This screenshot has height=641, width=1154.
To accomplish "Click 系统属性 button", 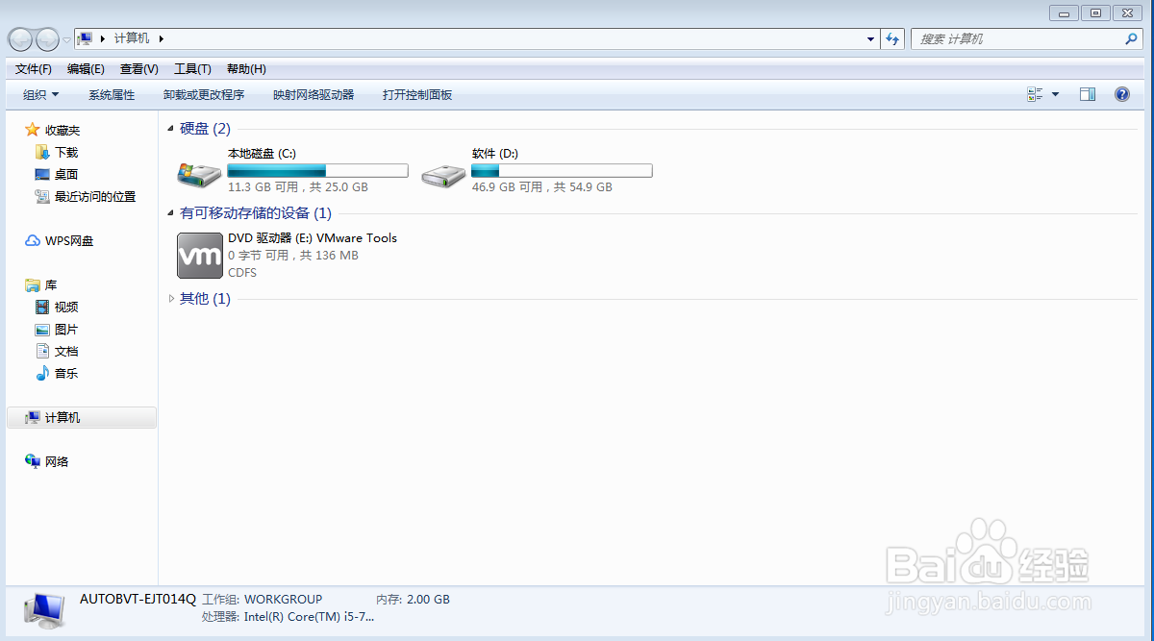I will [112, 95].
